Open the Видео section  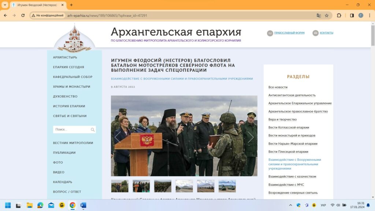pyautogui.click(x=59, y=172)
